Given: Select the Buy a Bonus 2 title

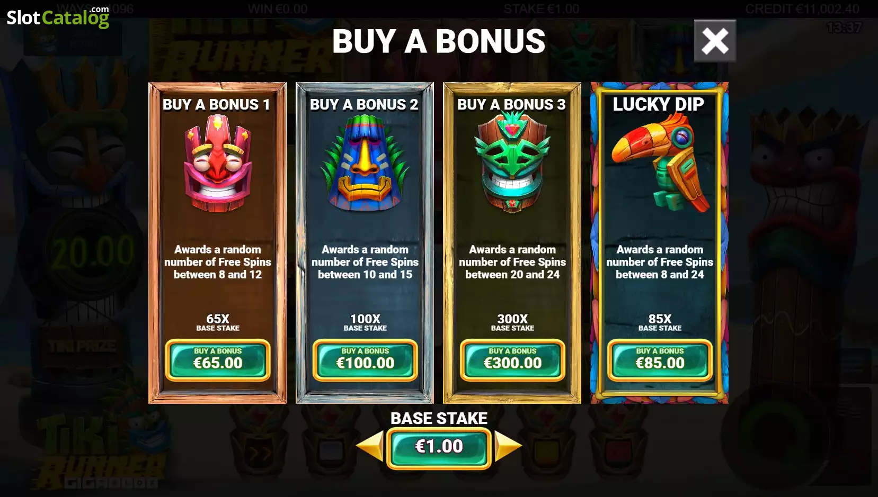Looking at the screenshot, I should pos(364,104).
